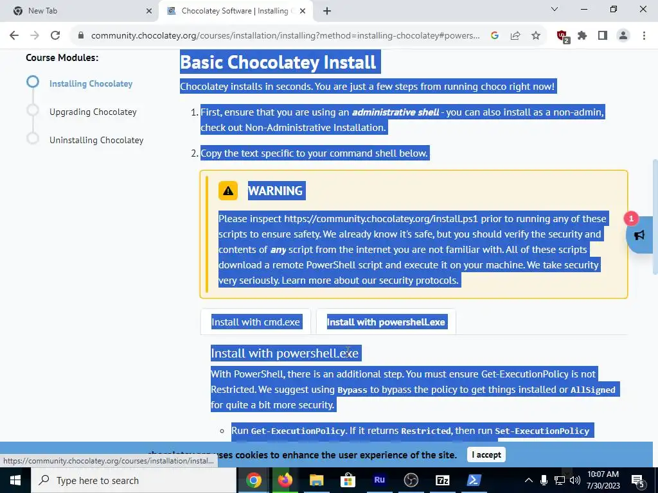Click the Basic Chocolatey Install heading
This screenshot has height=493, width=658.
278,62
